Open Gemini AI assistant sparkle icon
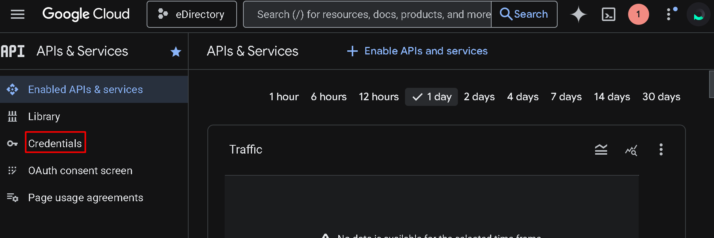The height and width of the screenshot is (238, 714). point(579,14)
